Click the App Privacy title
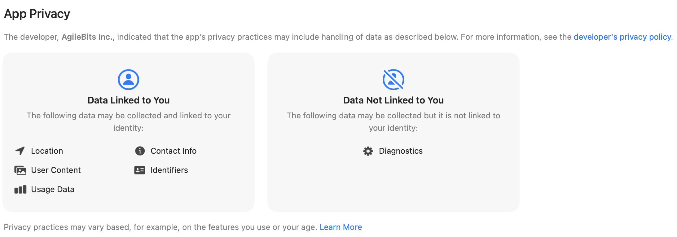Viewport: 677px width, 237px height. click(37, 14)
